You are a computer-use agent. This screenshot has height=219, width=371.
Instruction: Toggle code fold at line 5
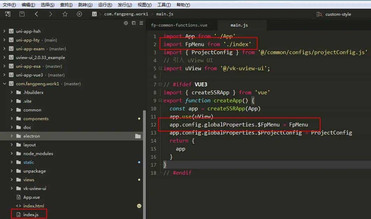click(160, 68)
